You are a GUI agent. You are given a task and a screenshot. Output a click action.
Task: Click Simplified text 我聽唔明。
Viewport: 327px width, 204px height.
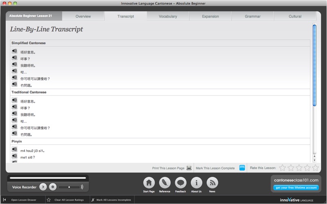click(x=28, y=66)
